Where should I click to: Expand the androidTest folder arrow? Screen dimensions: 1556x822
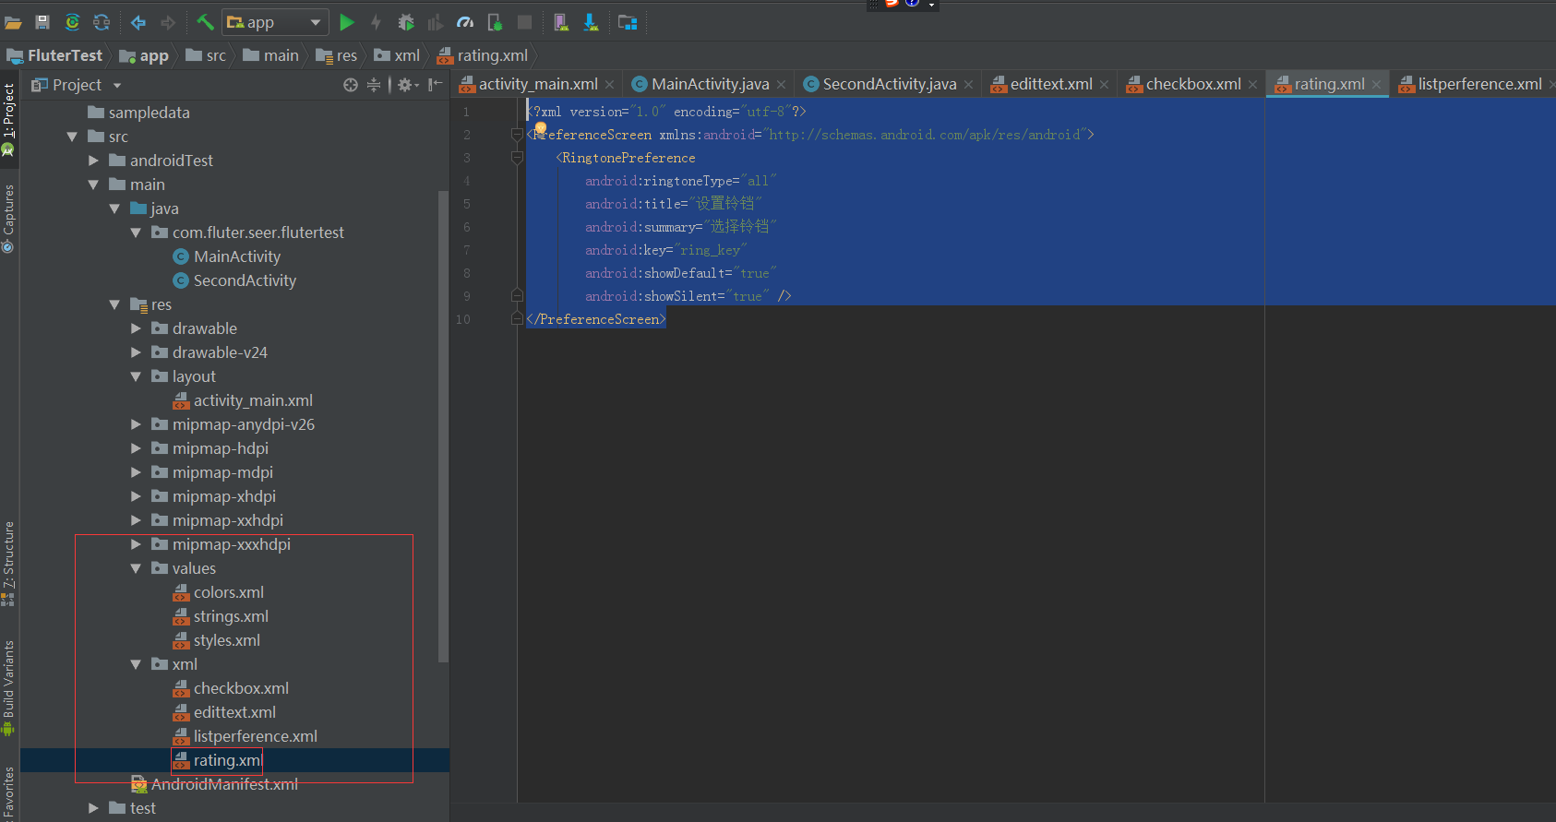pyautogui.click(x=93, y=161)
